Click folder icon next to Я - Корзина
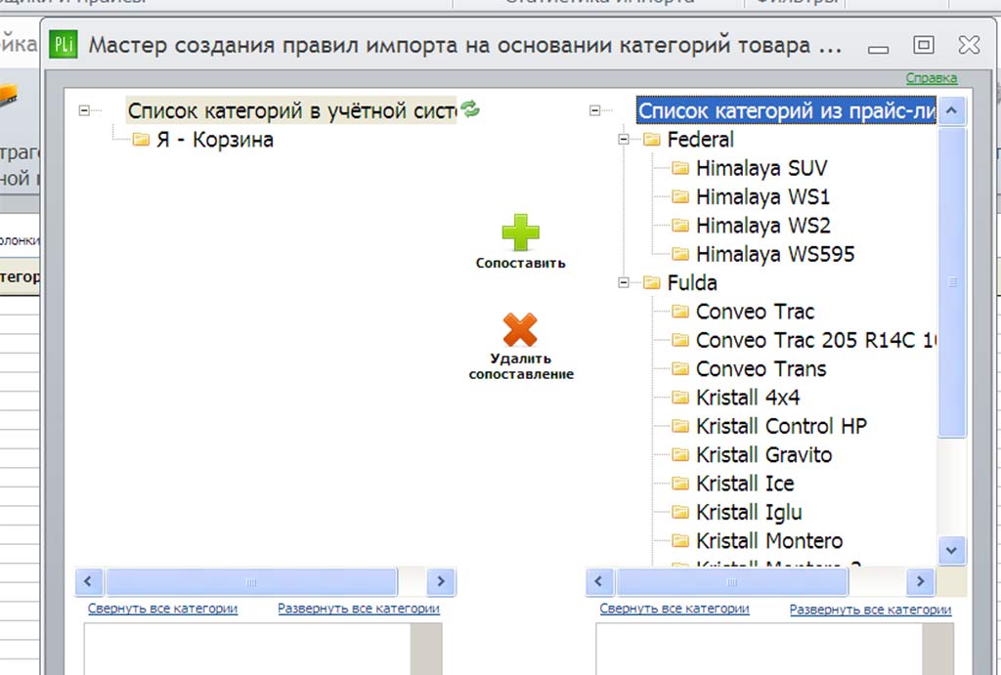 tap(141, 139)
